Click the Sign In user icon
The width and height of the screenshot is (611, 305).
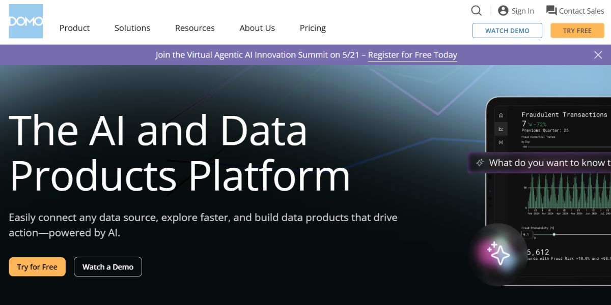click(503, 11)
